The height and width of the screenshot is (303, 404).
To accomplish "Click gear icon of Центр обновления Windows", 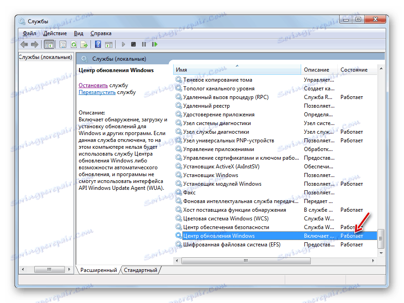I will tap(179, 235).
